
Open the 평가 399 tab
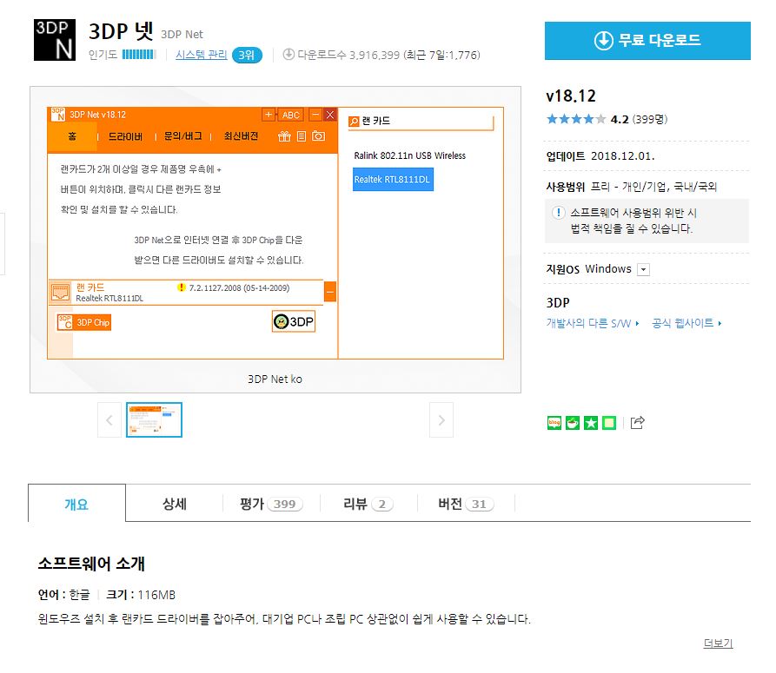point(271,504)
